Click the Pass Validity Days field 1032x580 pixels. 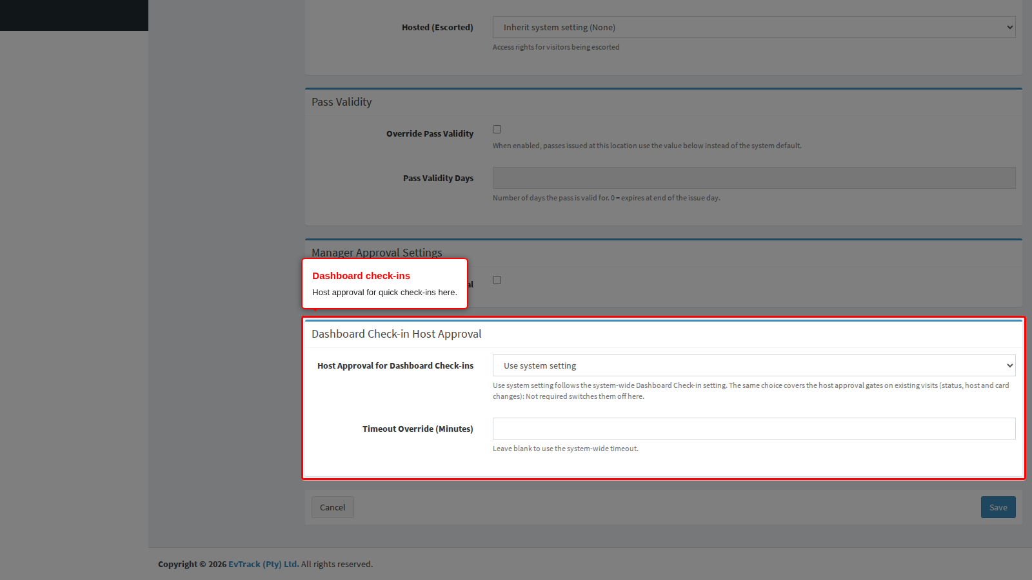pos(754,178)
